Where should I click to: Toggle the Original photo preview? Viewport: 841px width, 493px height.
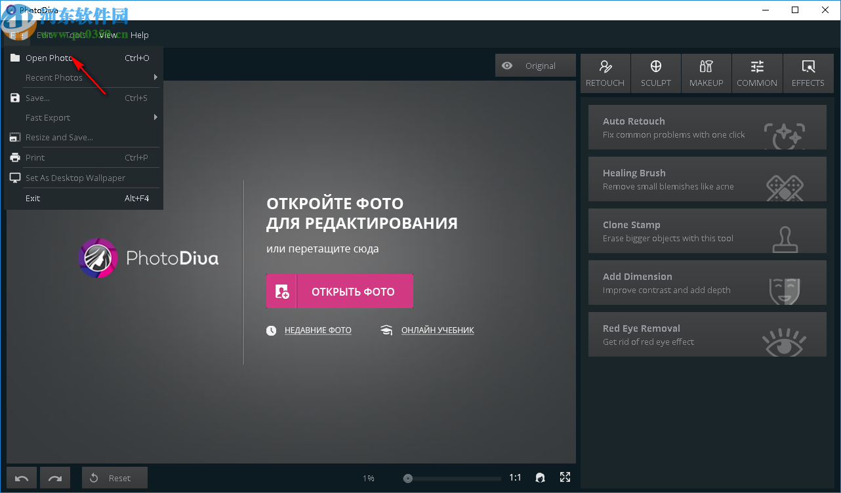click(x=535, y=66)
